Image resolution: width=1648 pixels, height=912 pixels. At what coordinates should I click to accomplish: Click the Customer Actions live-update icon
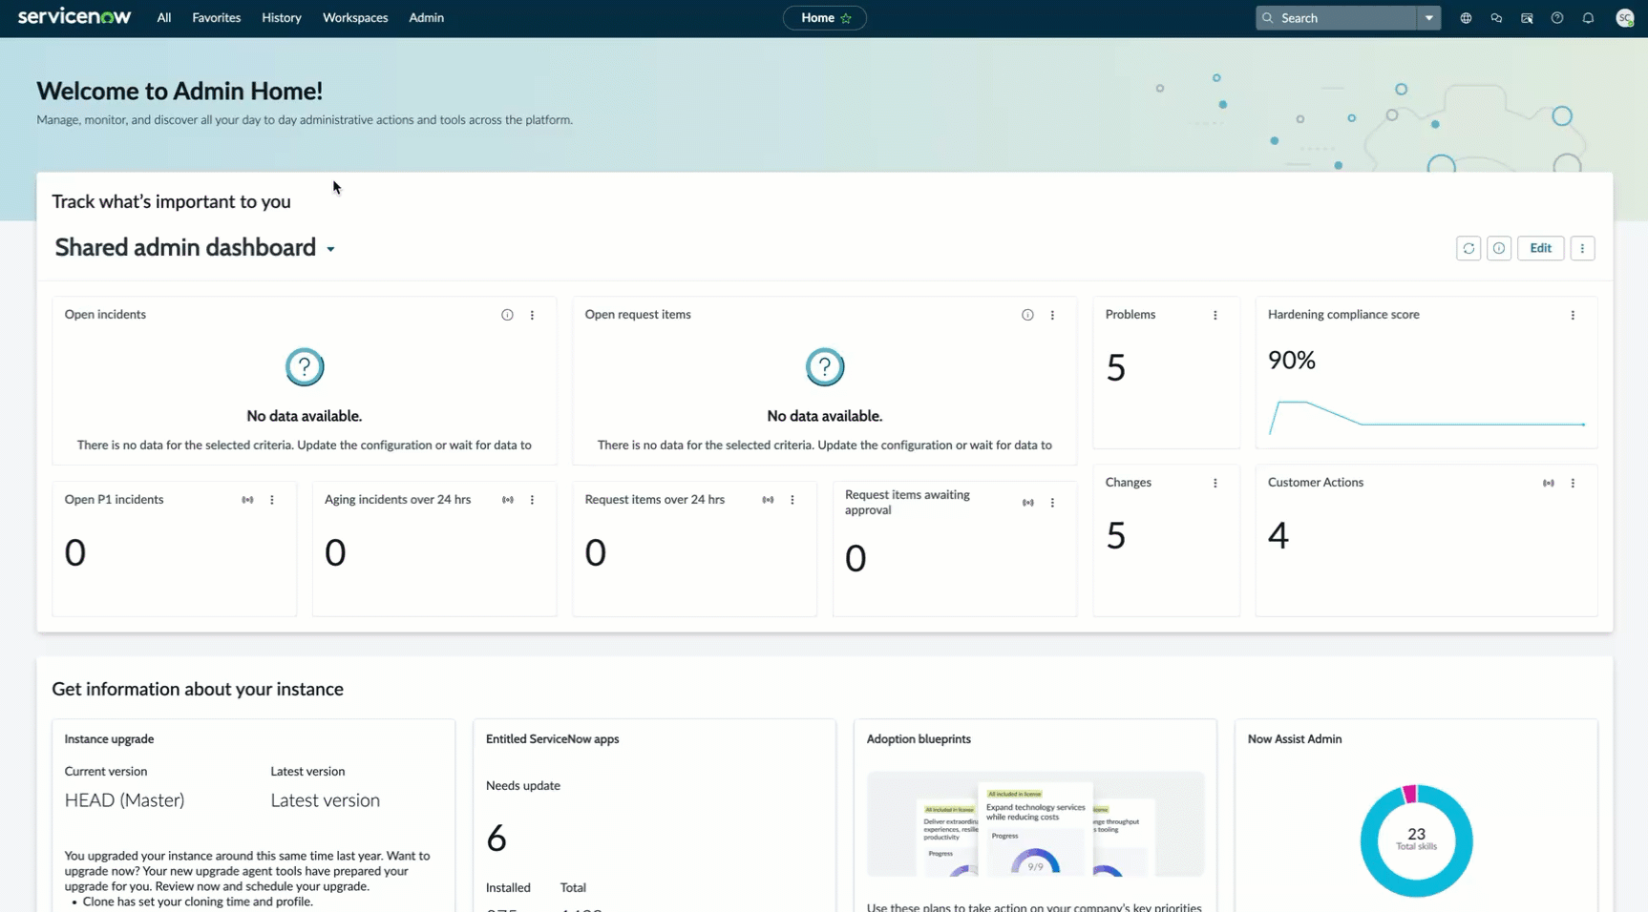coord(1549,483)
